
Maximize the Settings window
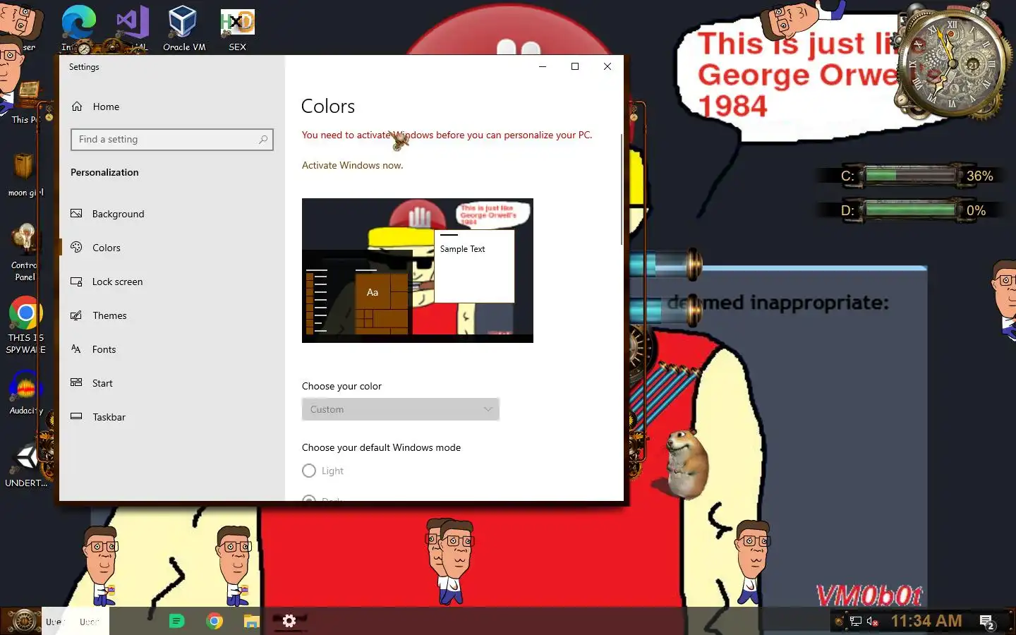[575, 66]
